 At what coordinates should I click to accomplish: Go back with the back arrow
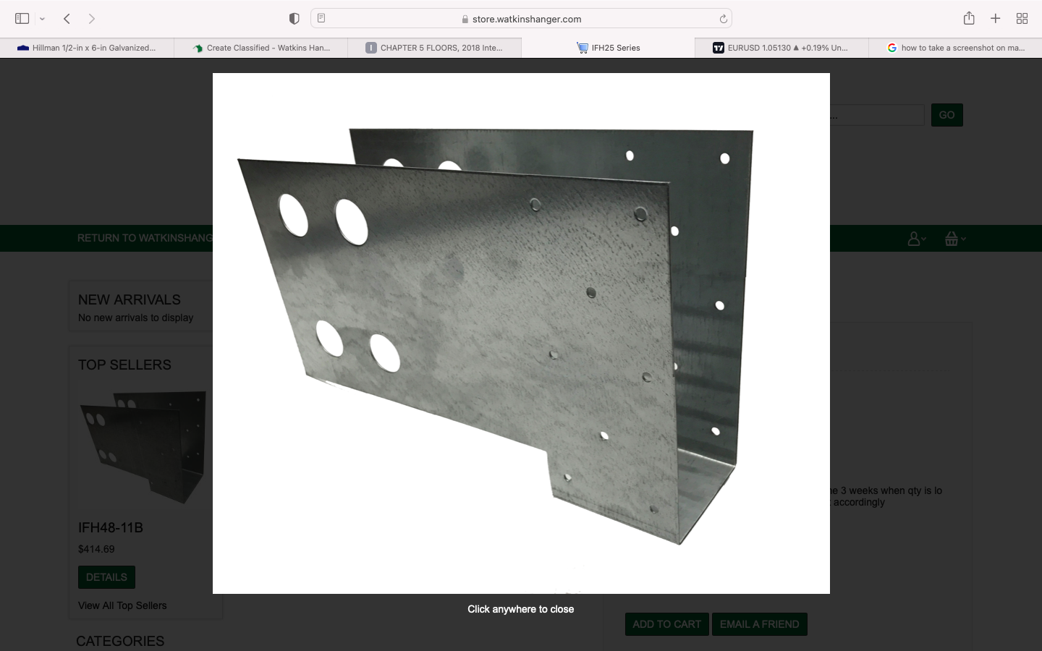tap(67, 19)
